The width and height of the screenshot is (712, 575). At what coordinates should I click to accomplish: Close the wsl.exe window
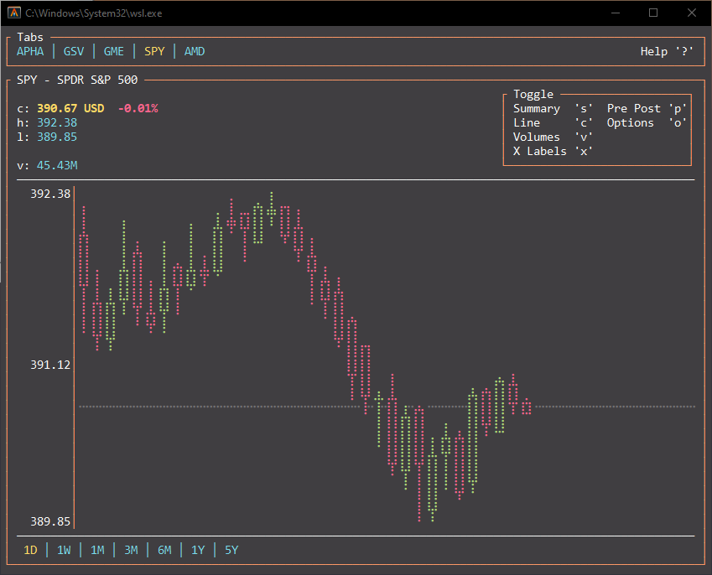coord(692,13)
